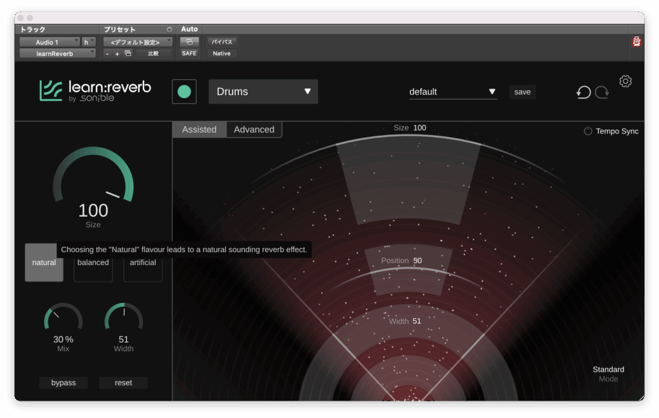Image resolution: width=659 pixels, height=418 pixels.
Task: Open the プリセット circular menu arrow
Action: click(x=169, y=30)
